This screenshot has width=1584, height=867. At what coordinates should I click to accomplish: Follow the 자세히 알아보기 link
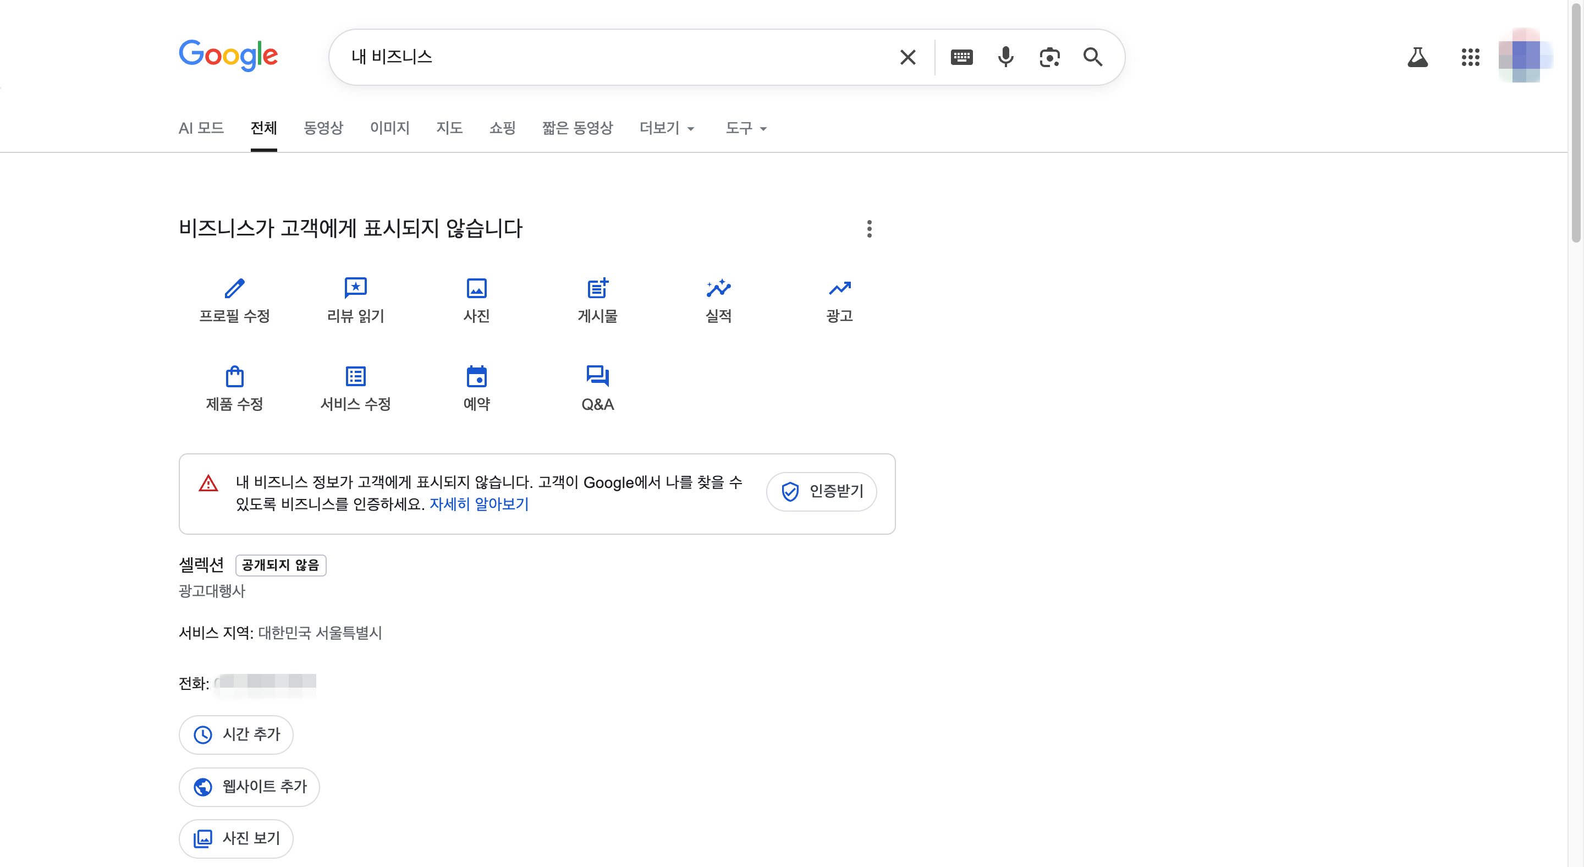[479, 504]
